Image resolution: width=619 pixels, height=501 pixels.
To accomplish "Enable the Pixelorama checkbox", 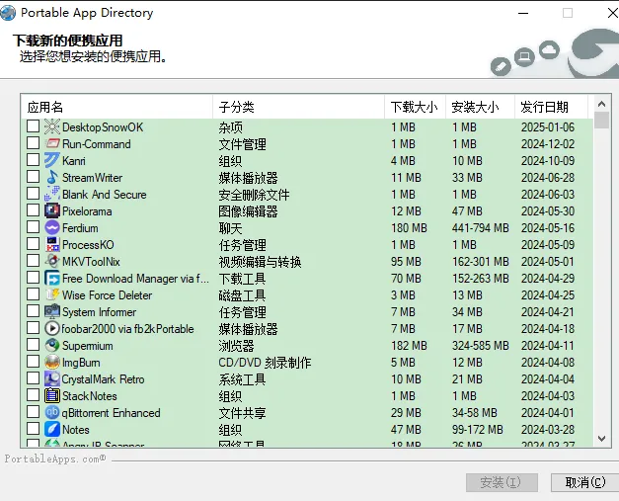I will point(34,210).
